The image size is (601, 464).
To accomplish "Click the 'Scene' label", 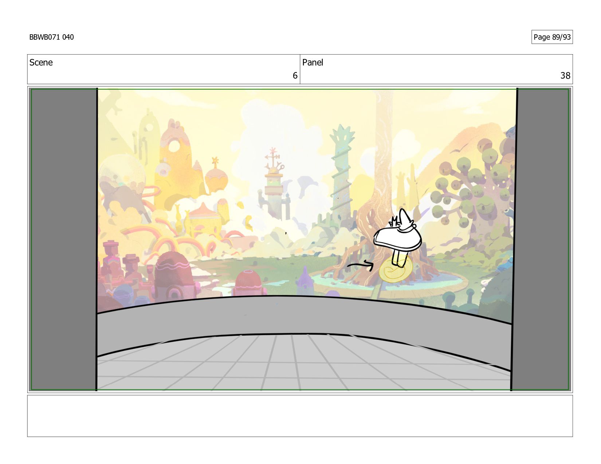I will click(41, 63).
